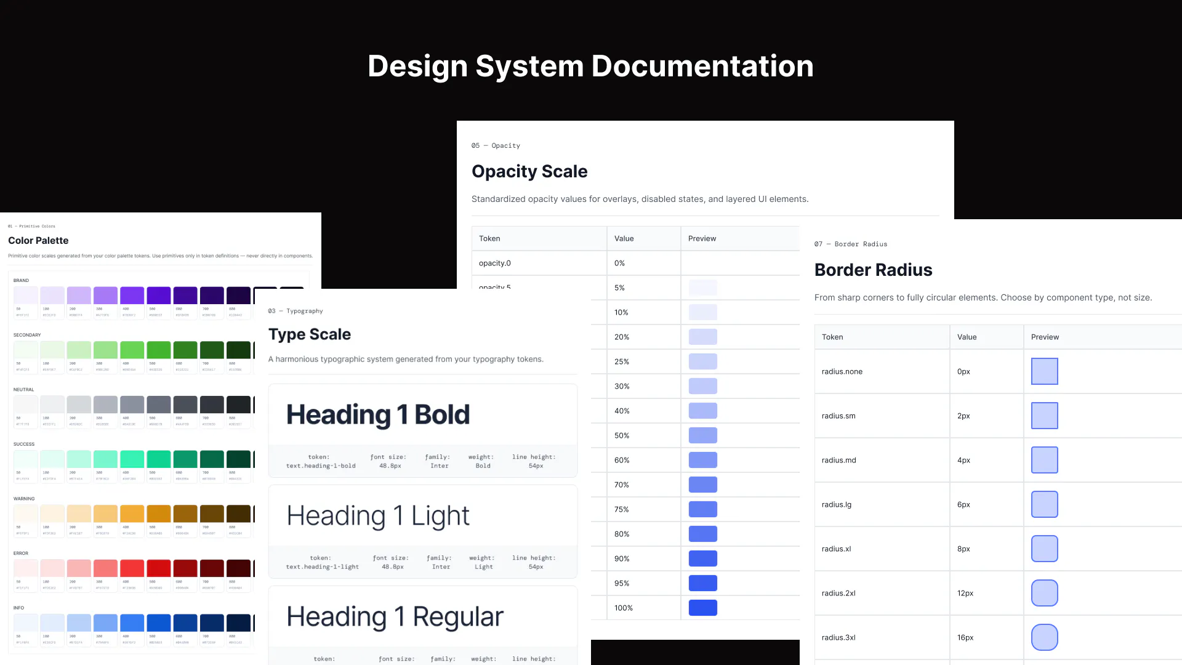Pick the Warning 400 orange swatch
Viewport: 1182px width, 665px height.
[132, 514]
